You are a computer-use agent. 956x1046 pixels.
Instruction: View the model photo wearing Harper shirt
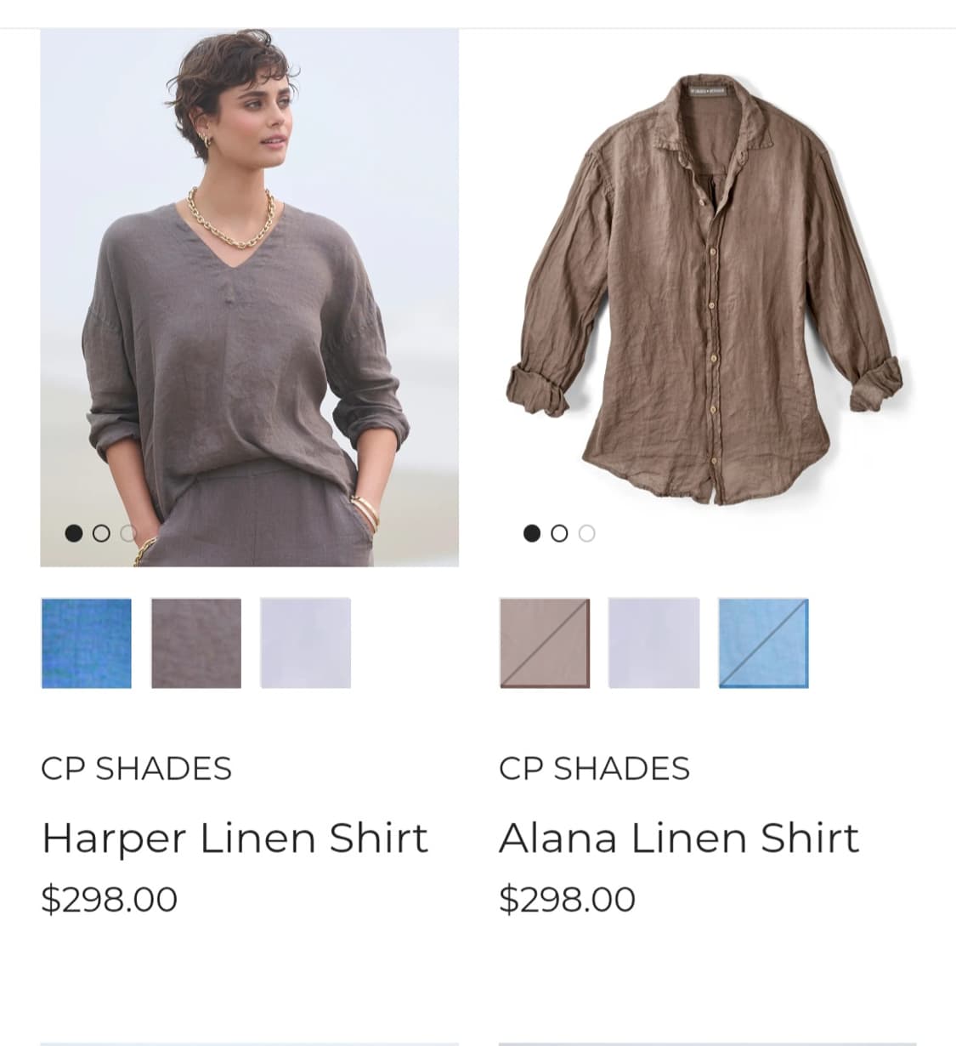coord(249,298)
